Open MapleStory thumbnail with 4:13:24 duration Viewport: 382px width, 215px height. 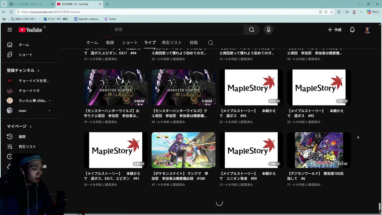[x=251, y=87]
